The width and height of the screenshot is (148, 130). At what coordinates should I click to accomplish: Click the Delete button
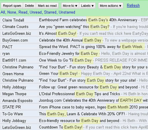[x=29, y=6]
